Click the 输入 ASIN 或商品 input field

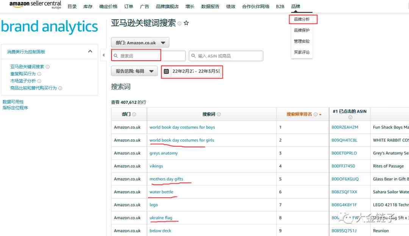pos(226,56)
